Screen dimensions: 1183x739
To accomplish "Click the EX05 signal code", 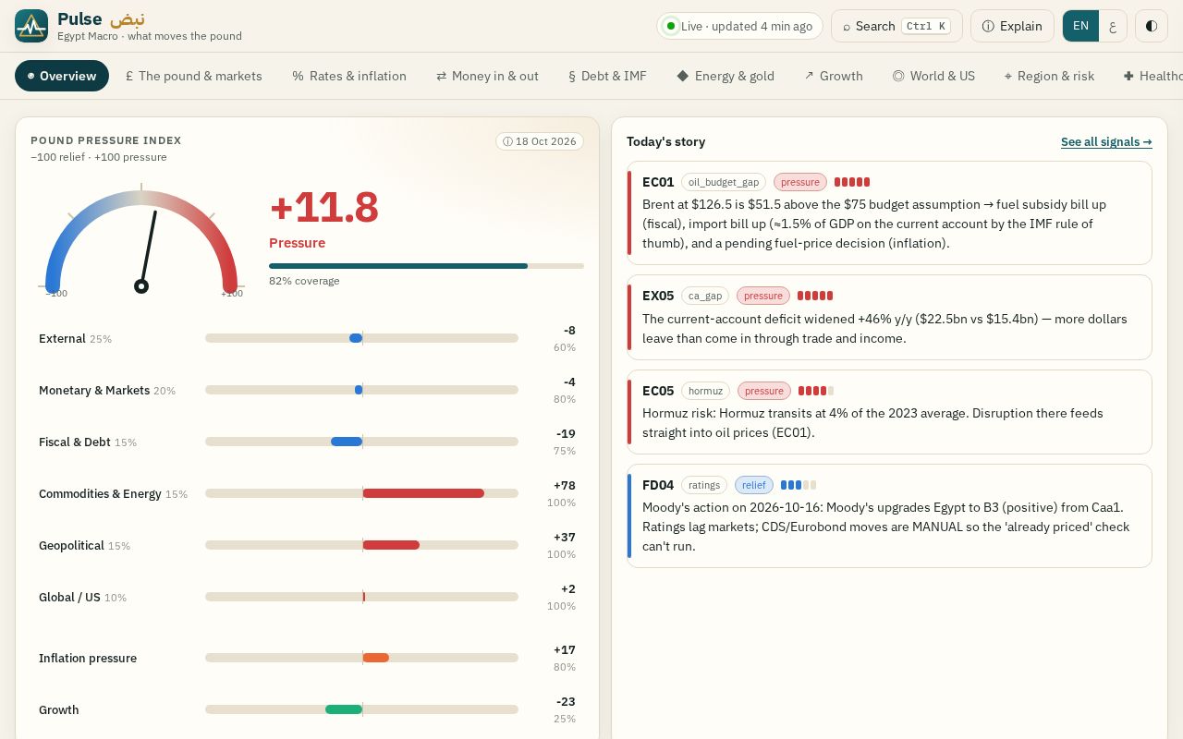I will [658, 296].
